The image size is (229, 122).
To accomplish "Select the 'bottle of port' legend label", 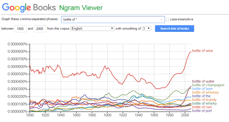I will tap(202, 111).
